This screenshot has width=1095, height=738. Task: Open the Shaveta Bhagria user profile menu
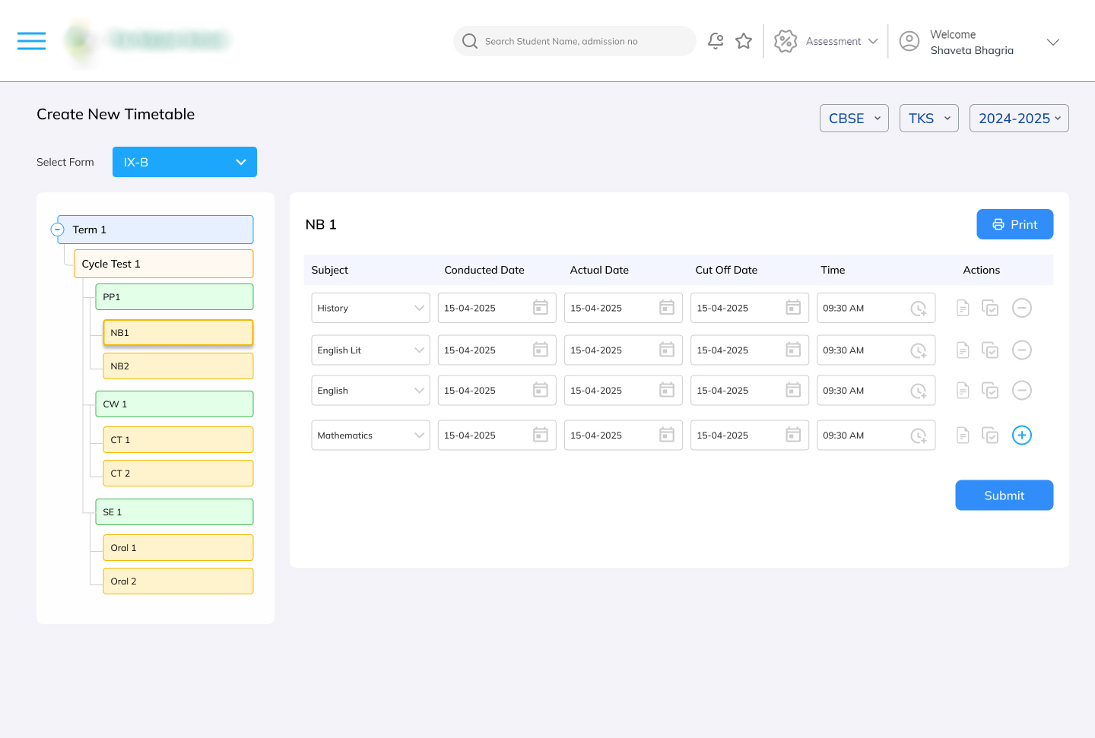979,43
